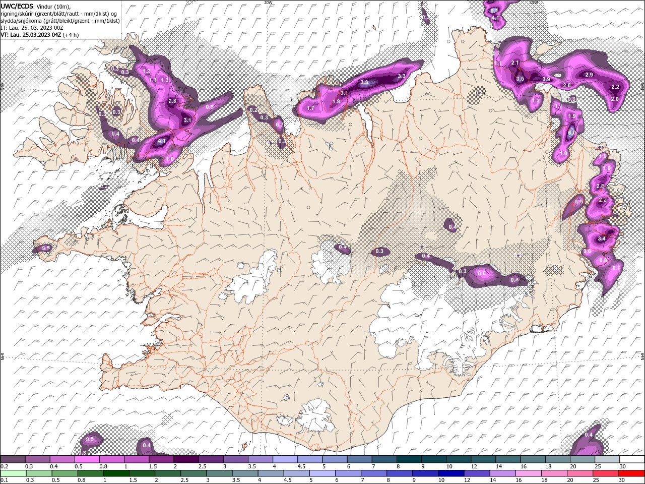This screenshot has height=484, width=645.
Task: Pick light pink 16 swatch on lower rain scale
Action: 528,473
